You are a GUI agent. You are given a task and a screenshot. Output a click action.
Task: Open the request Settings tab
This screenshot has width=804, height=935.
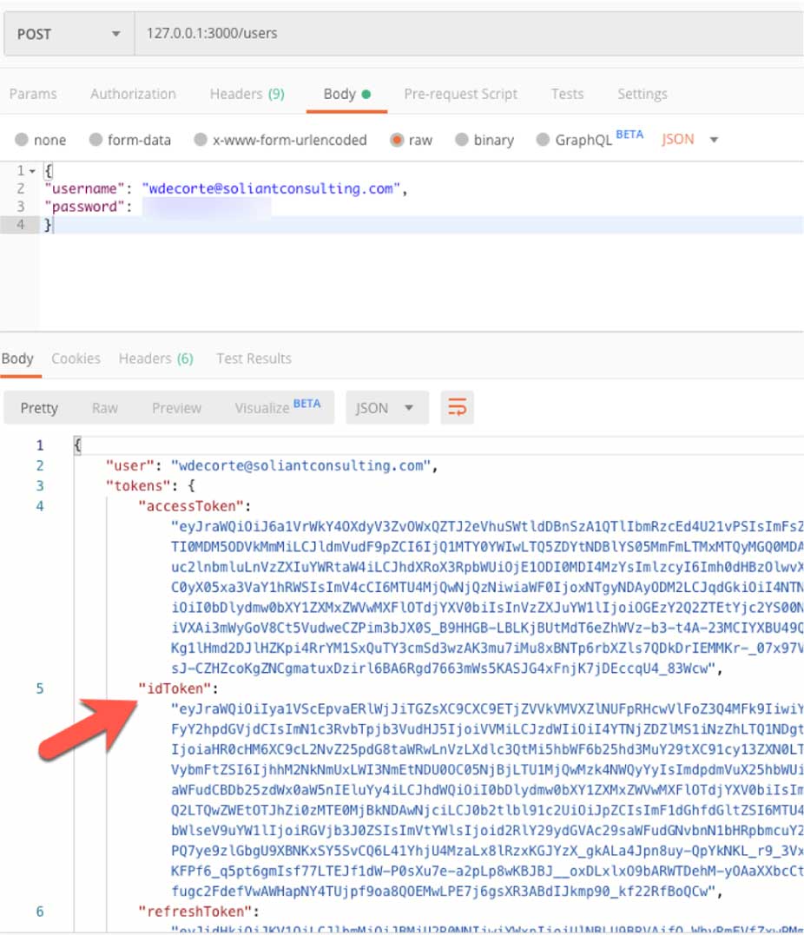pyautogui.click(x=643, y=95)
